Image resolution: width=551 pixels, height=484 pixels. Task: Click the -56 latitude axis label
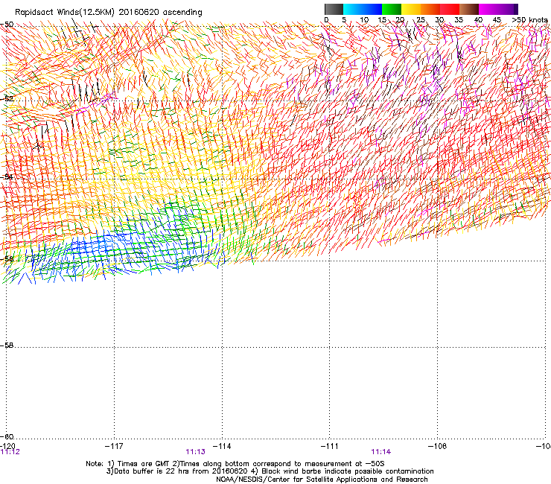[x=7, y=259]
